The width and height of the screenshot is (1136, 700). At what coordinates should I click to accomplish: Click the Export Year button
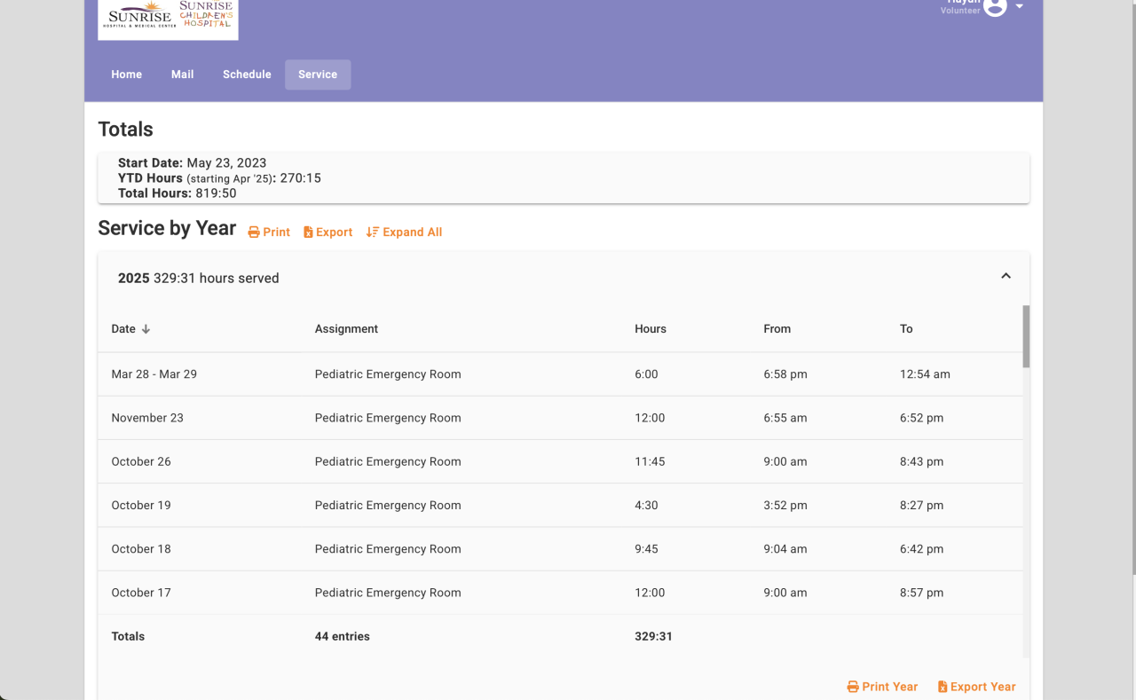point(977,687)
